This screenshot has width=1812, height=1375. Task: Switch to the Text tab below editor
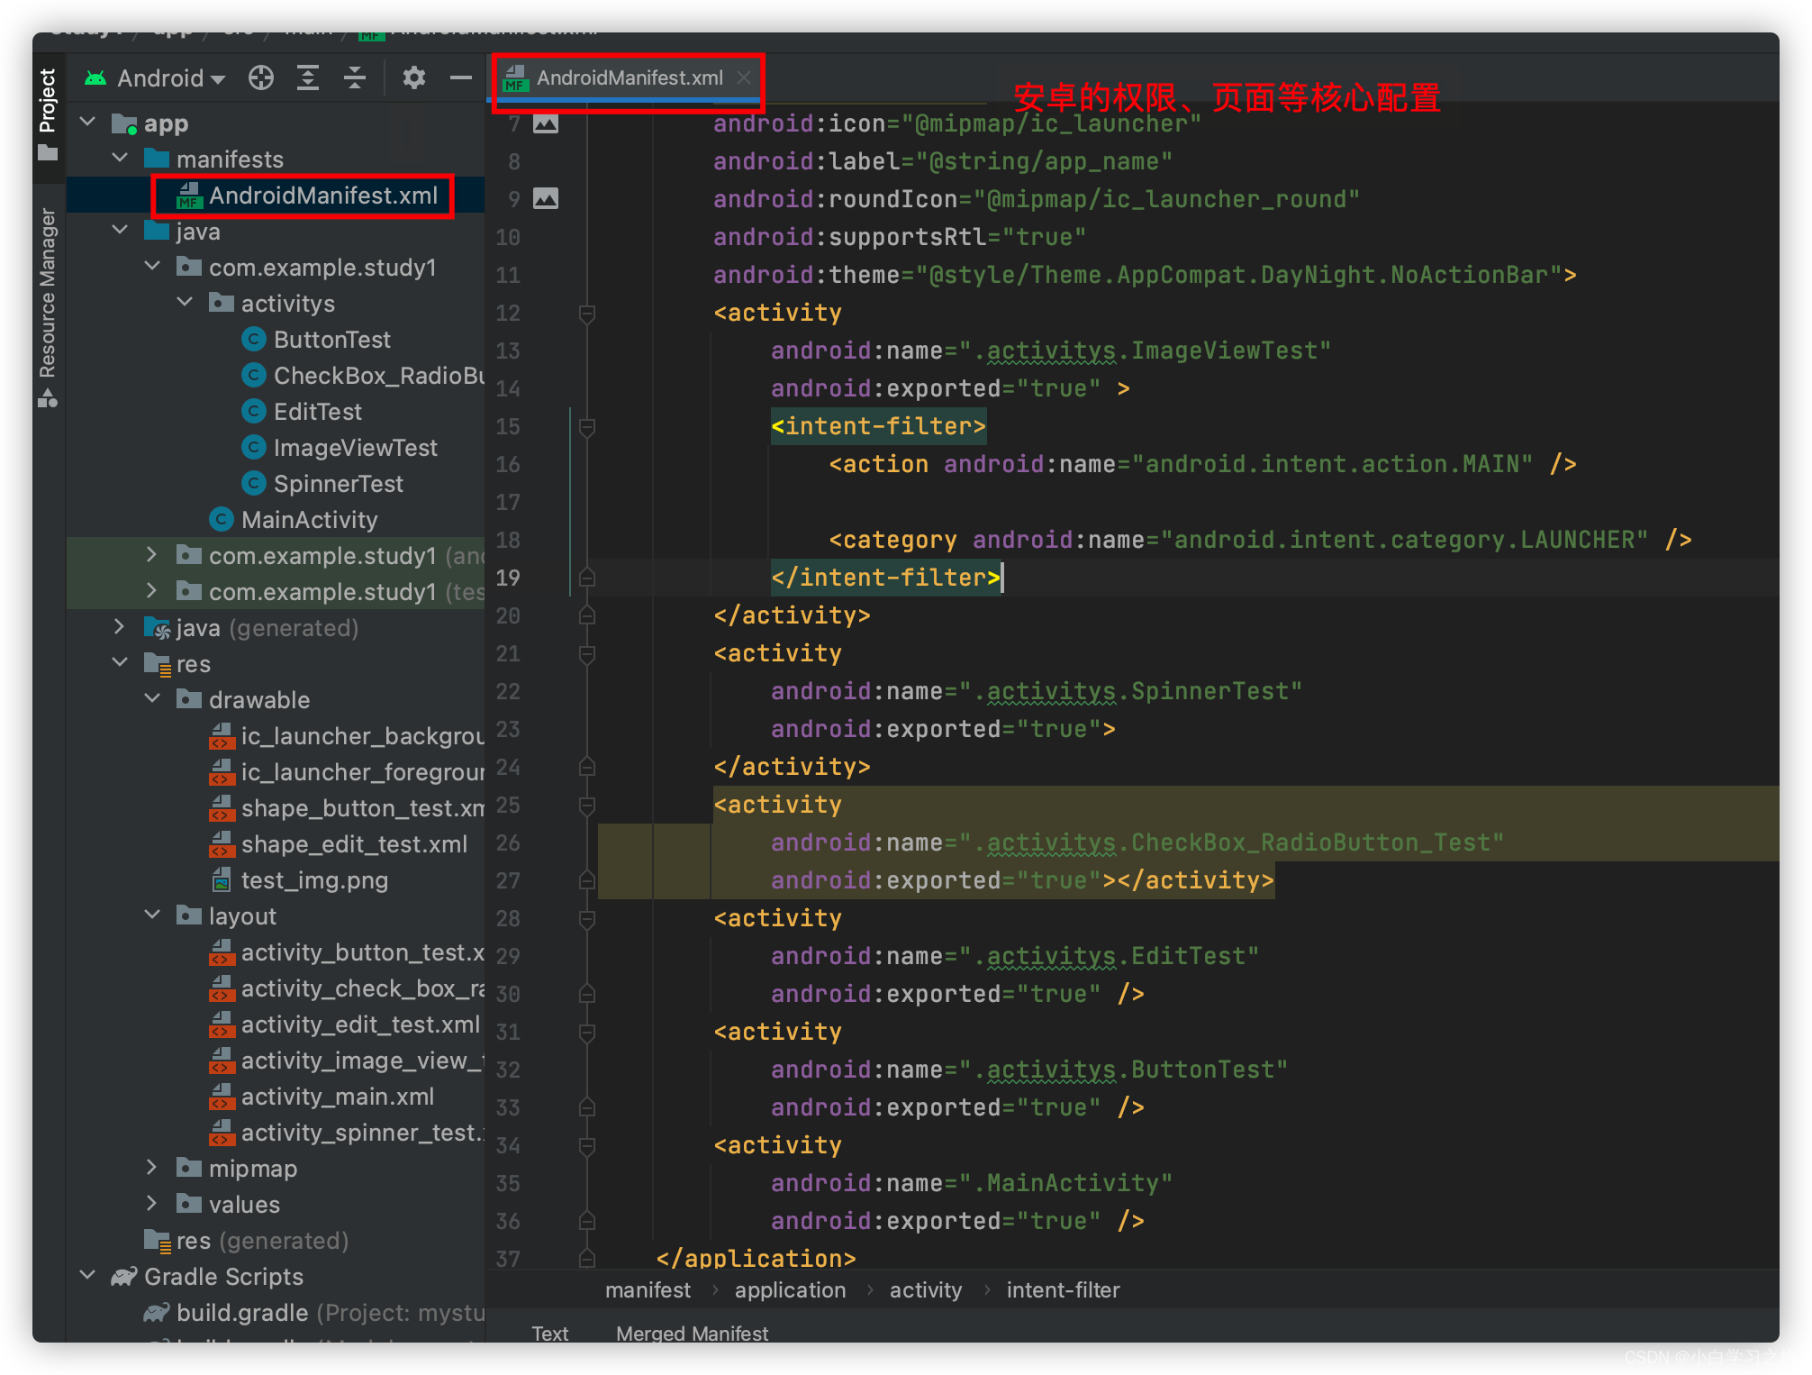tap(549, 1333)
